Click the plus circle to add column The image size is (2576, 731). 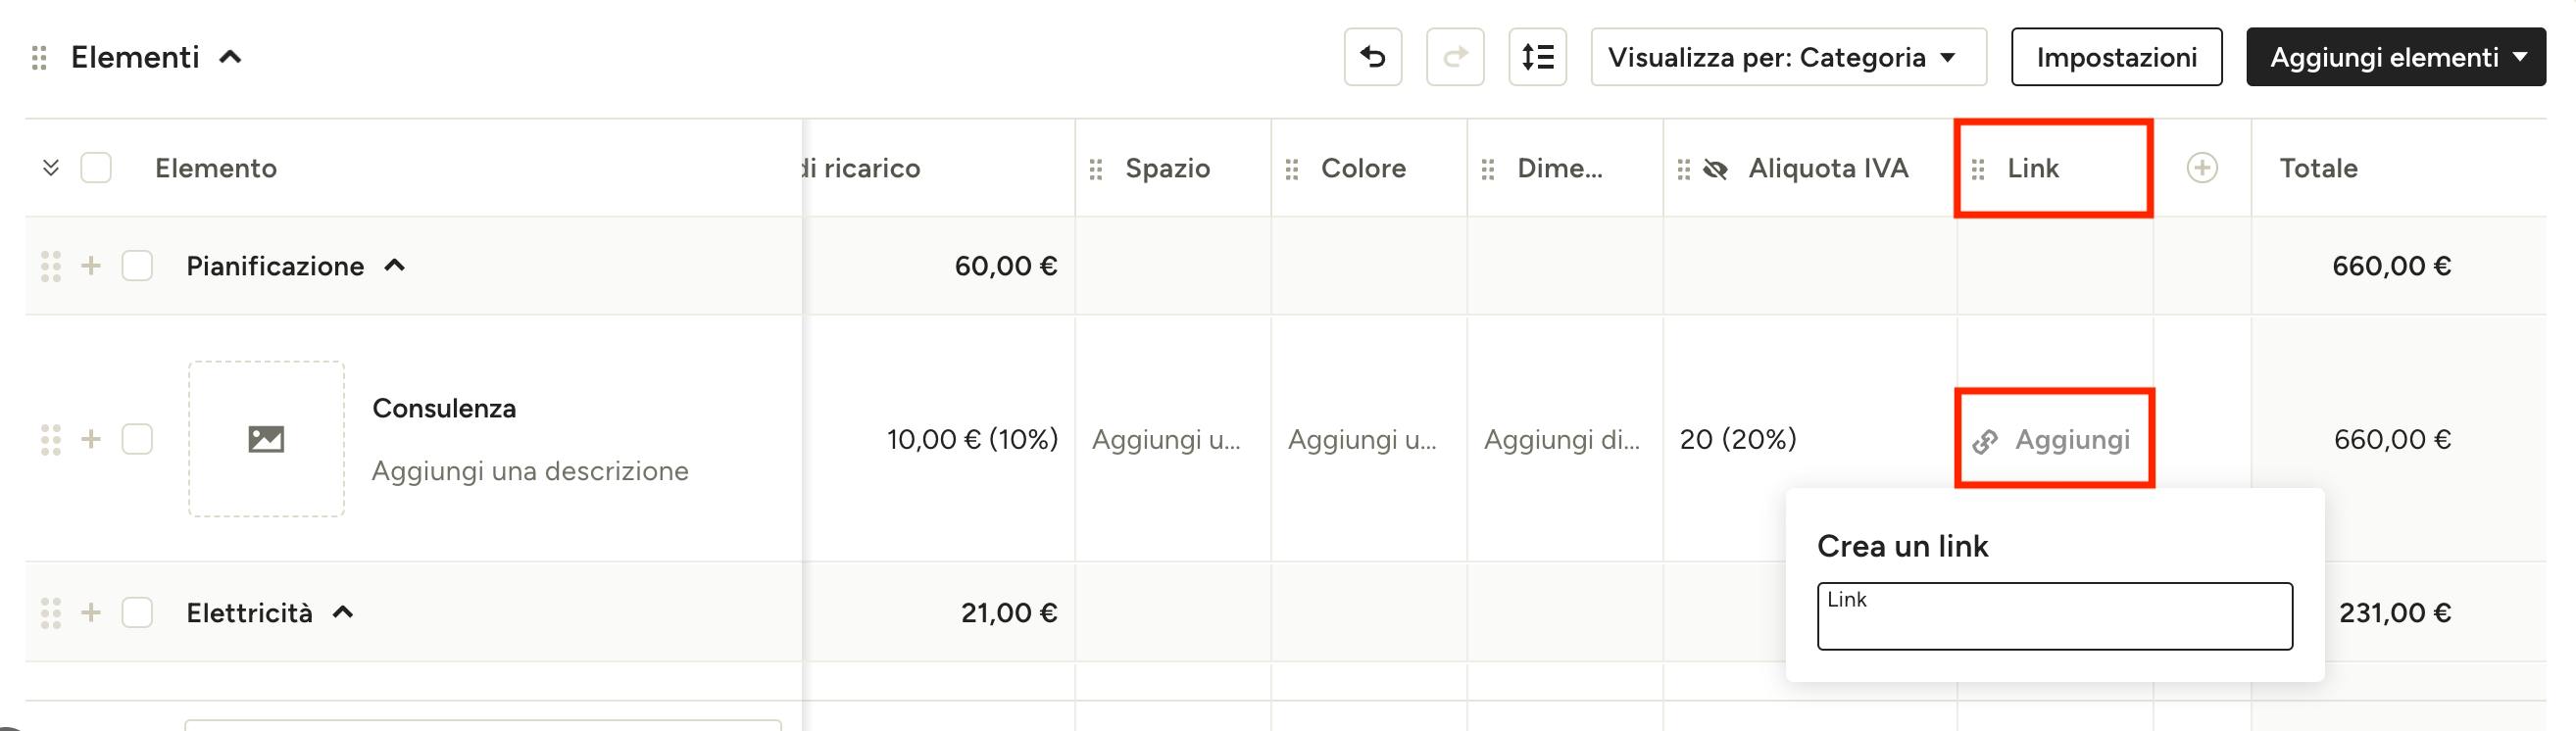2201,168
